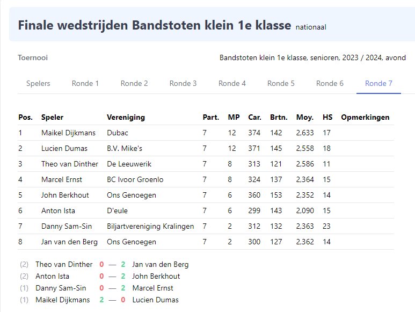This screenshot has height=312, width=415.
Task: Click the Moy. column header
Action: (304, 117)
